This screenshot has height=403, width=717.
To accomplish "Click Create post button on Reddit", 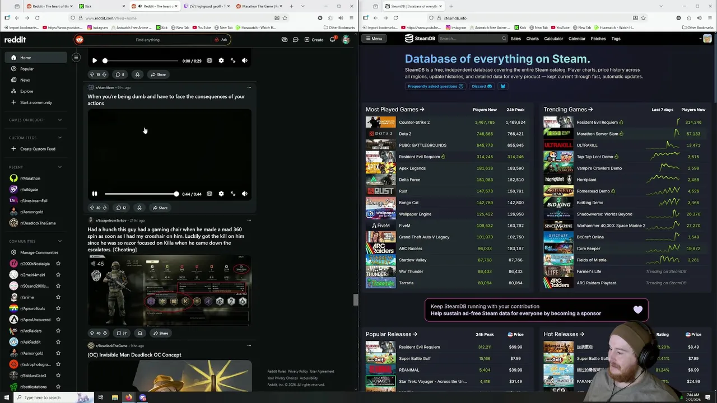I will [314, 40].
